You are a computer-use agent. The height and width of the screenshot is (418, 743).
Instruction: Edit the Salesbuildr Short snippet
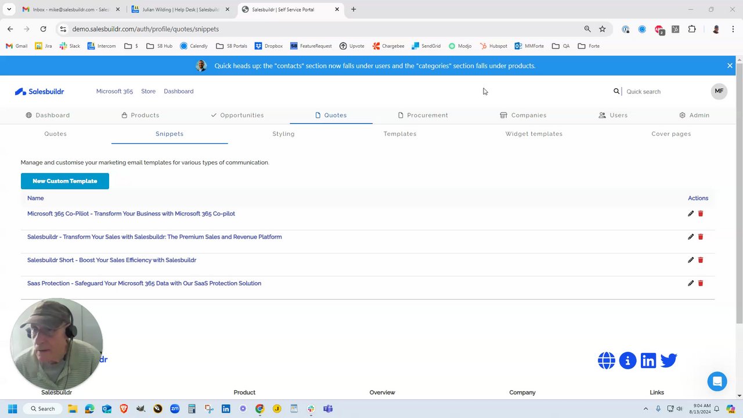point(691,260)
